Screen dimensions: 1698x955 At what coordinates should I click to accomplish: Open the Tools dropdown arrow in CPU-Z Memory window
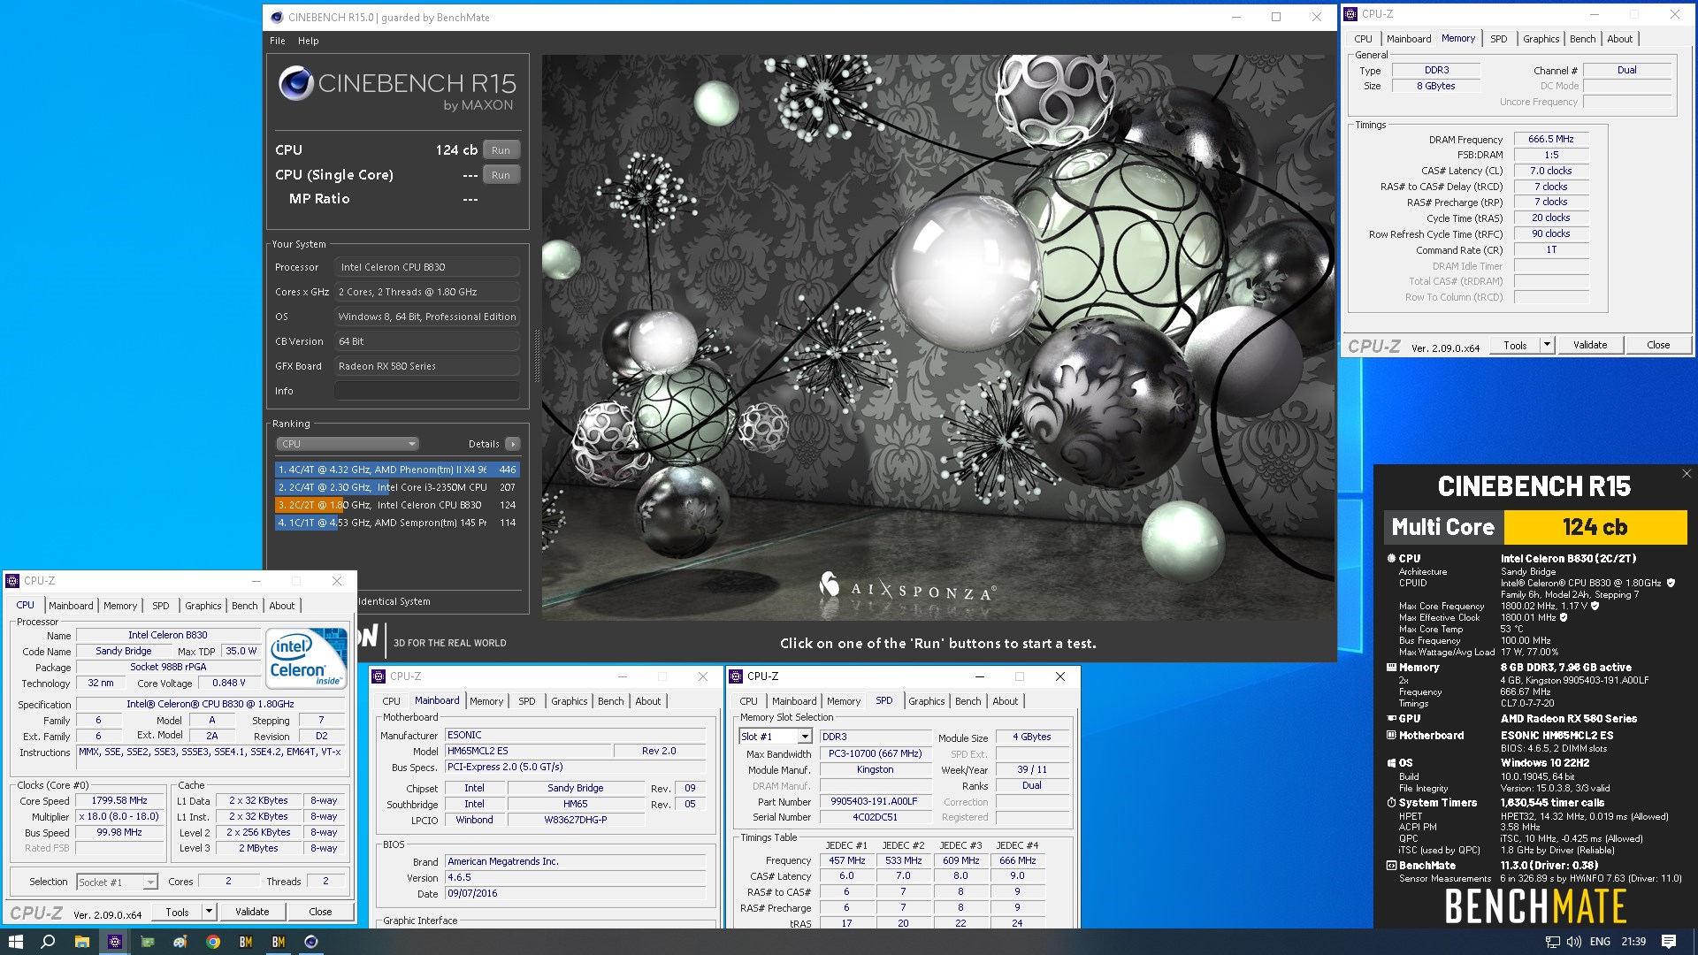pyautogui.click(x=1547, y=345)
